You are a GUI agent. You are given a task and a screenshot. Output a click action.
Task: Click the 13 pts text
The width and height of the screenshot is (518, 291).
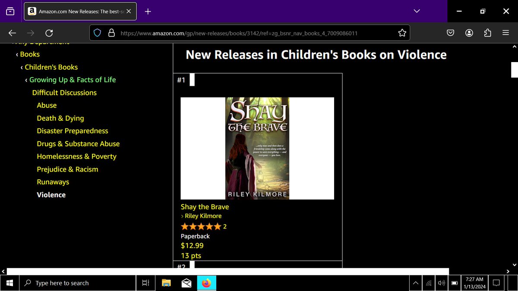click(191, 256)
